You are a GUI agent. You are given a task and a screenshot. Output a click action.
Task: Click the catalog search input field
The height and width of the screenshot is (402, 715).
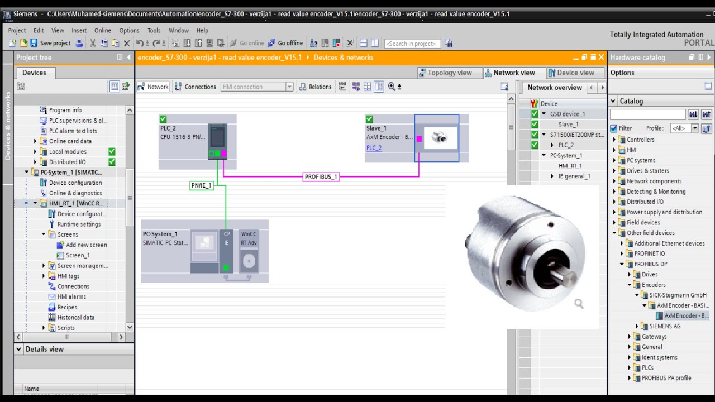648,114
